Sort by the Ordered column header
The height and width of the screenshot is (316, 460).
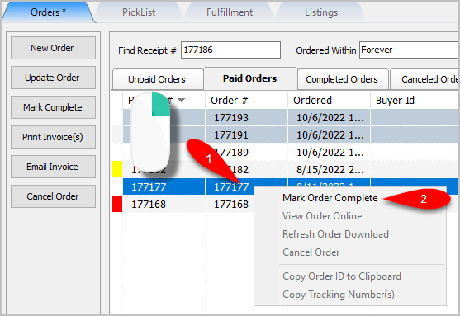coord(329,101)
